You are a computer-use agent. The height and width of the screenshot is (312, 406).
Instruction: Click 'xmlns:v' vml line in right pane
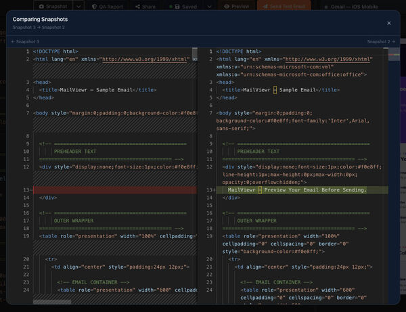point(275,67)
